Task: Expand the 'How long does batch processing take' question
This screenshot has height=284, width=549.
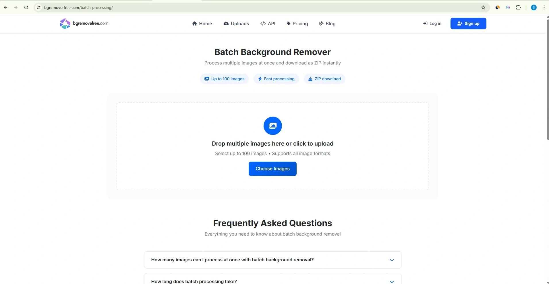Action: pos(194,281)
